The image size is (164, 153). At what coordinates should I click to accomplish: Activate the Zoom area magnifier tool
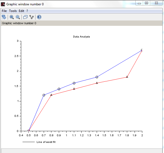click(x=12, y=17)
